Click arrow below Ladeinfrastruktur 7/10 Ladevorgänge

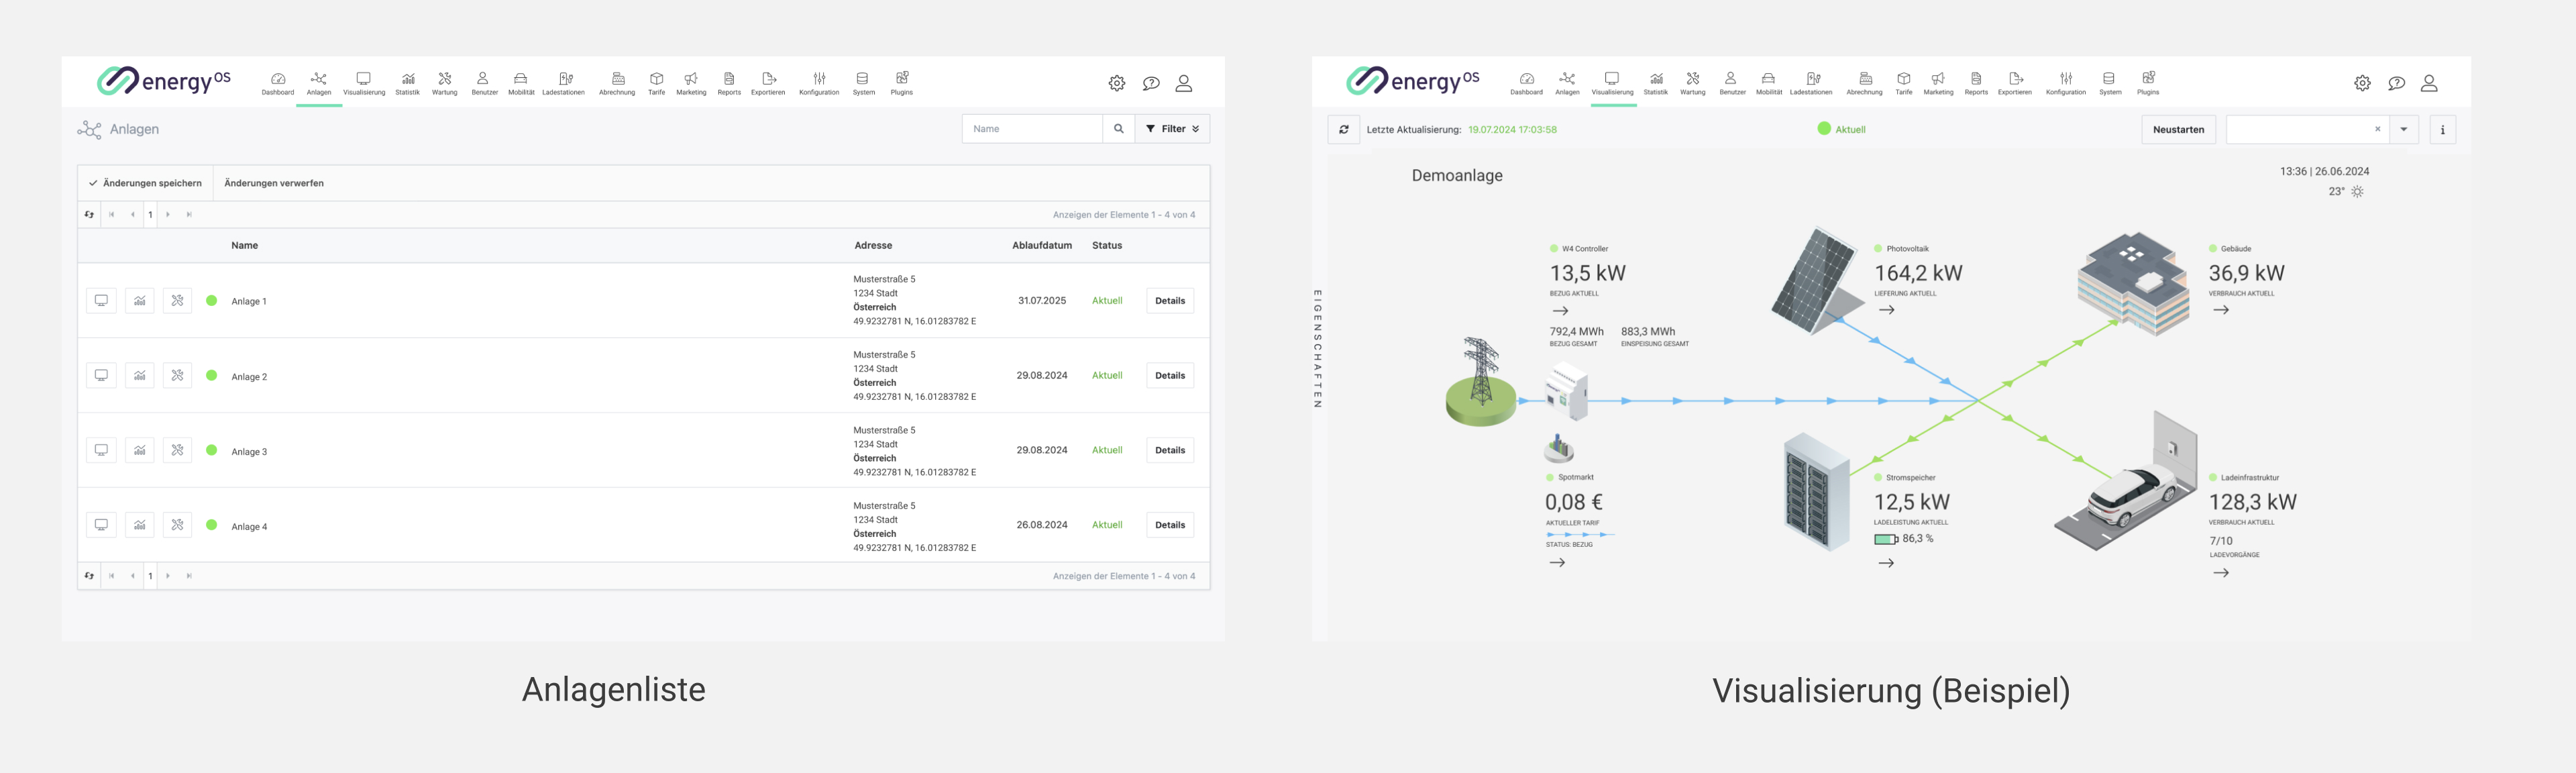2220,573
